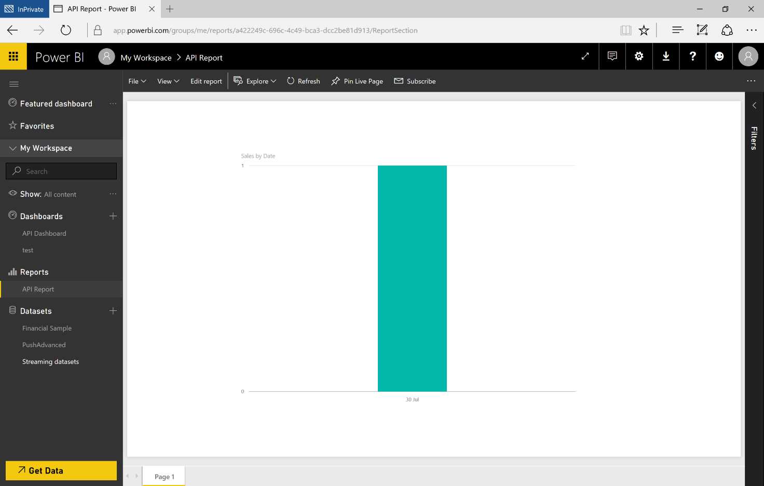Open the Refresh icon to refresh report

[x=290, y=81]
